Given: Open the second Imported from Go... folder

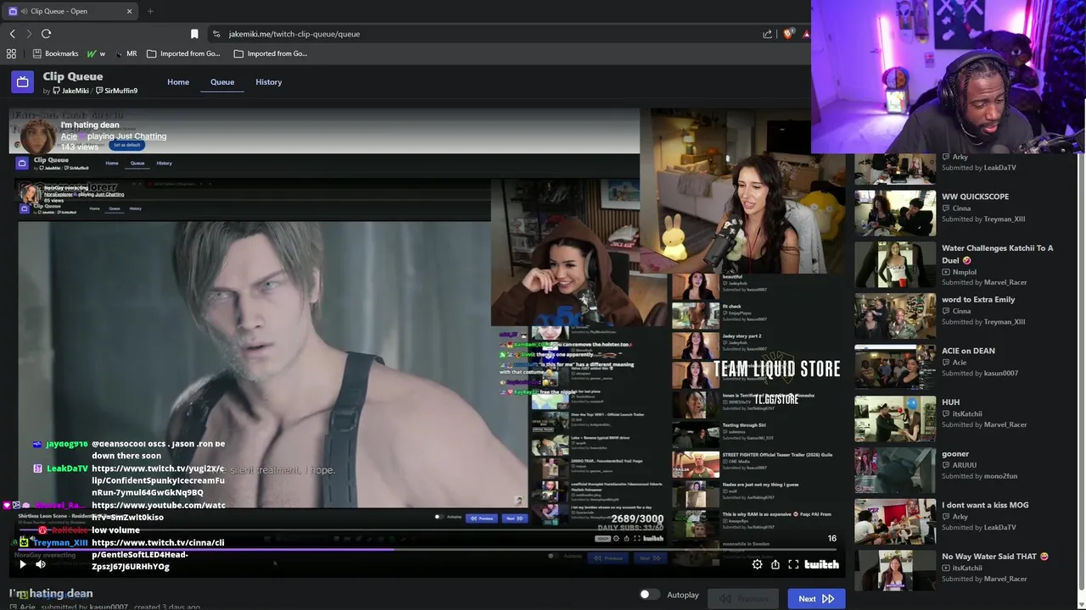Looking at the screenshot, I should pos(271,53).
